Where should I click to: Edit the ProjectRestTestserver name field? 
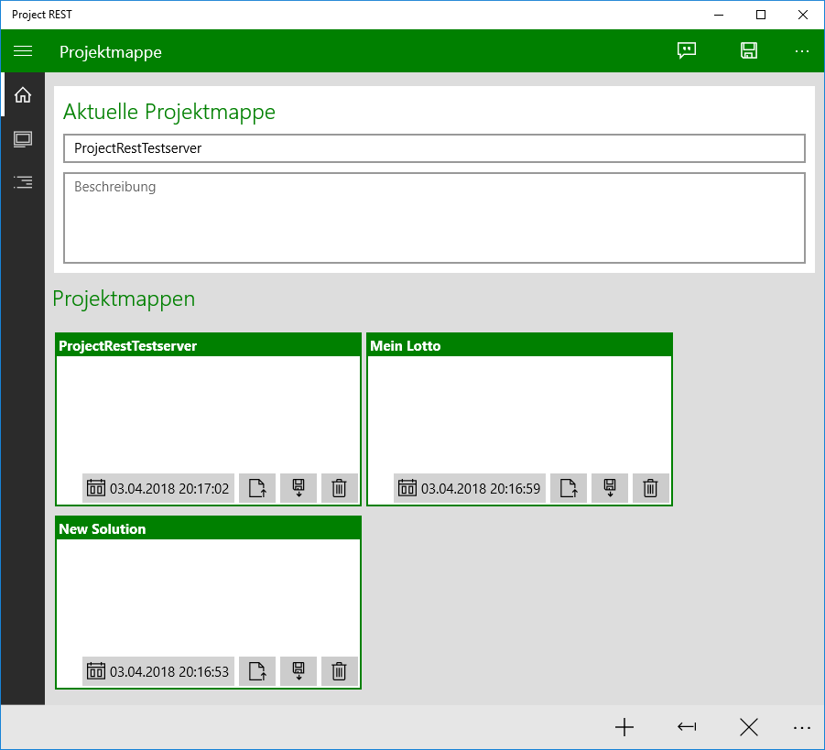[x=434, y=148]
